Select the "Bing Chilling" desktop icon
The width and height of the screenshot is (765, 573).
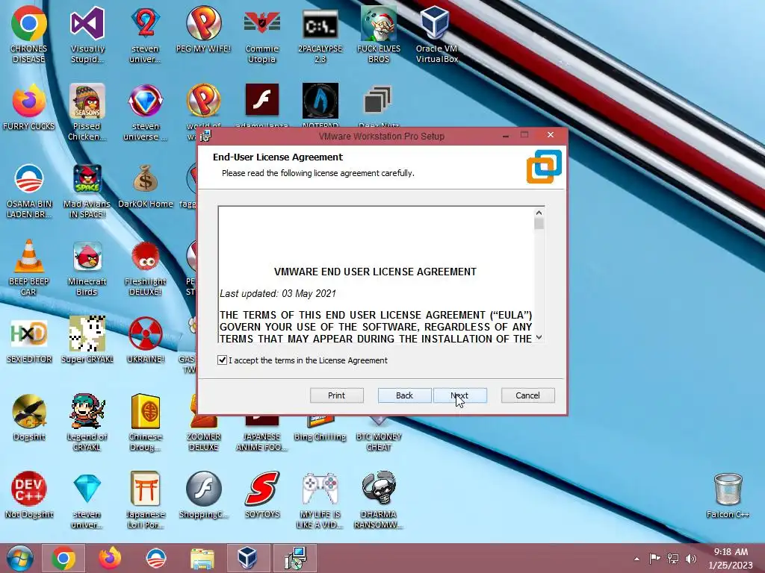[x=320, y=430]
